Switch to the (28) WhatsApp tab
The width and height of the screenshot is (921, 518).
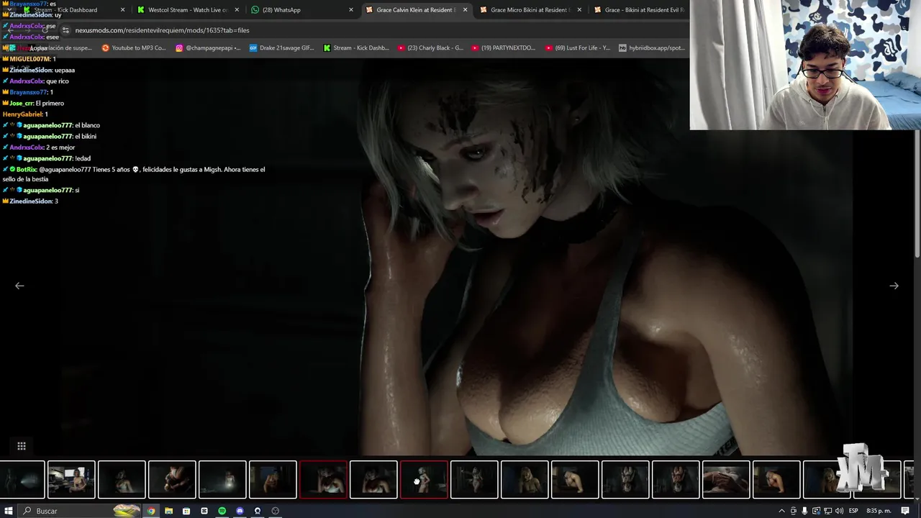click(302, 10)
